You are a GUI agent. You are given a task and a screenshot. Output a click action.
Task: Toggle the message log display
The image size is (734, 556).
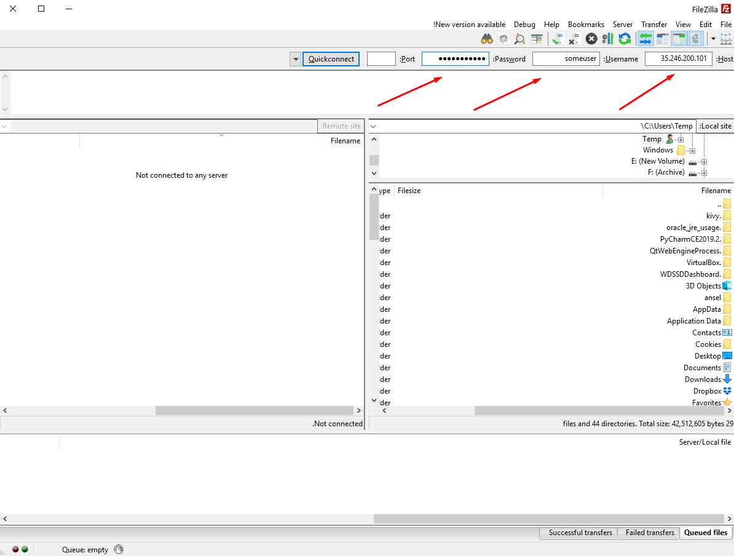pyautogui.click(x=696, y=39)
